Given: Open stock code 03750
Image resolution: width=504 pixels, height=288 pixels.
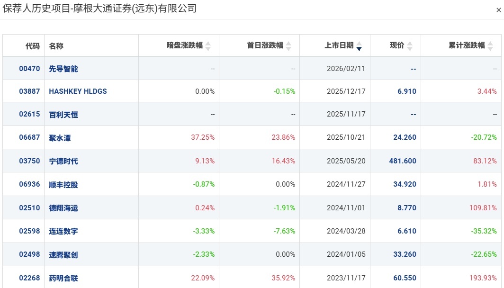Looking at the screenshot, I should pyautogui.click(x=29, y=161).
